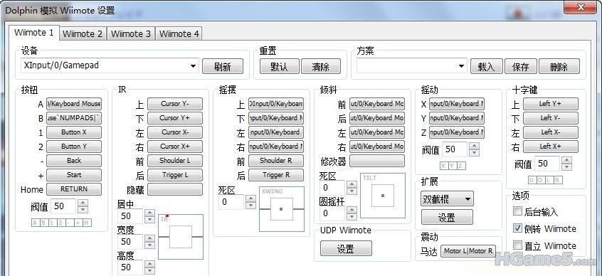The image size is (602, 276).
Task: Click the Motor L|Motor R mapping button
Action: pyautogui.click(x=468, y=251)
